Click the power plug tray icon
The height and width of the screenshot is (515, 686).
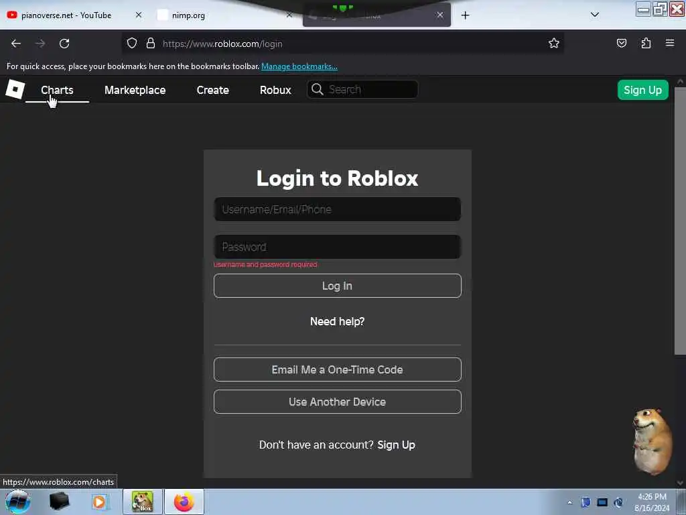(618, 502)
